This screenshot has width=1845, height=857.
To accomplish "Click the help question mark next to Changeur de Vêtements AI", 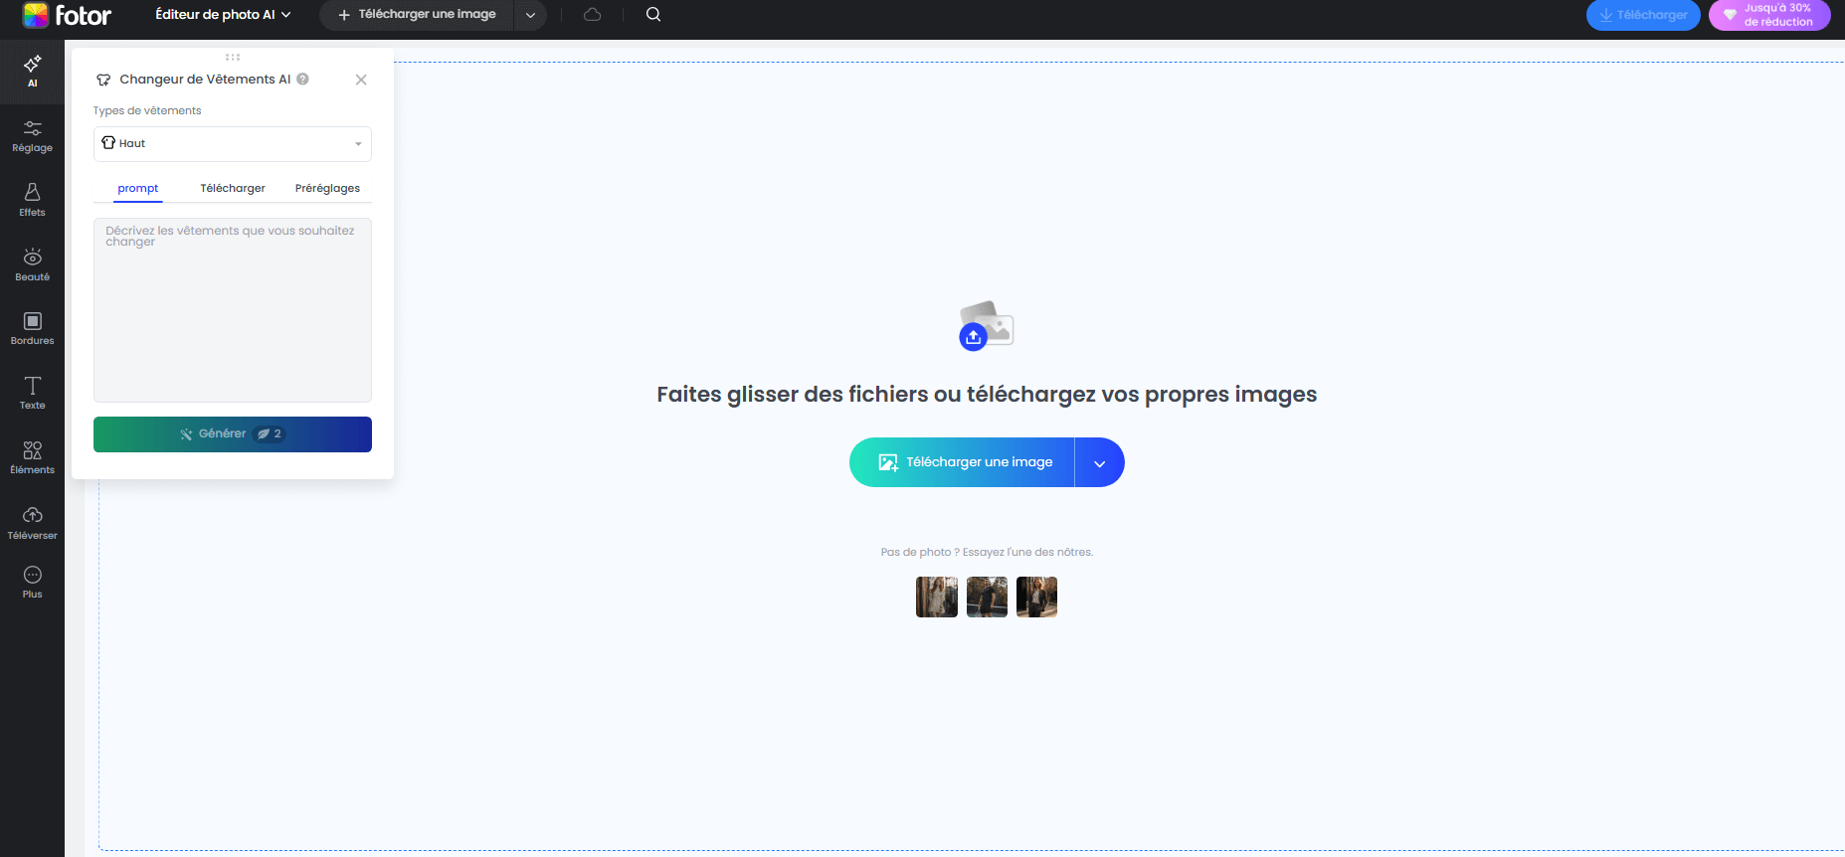I will pyautogui.click(x=303, y=79).
